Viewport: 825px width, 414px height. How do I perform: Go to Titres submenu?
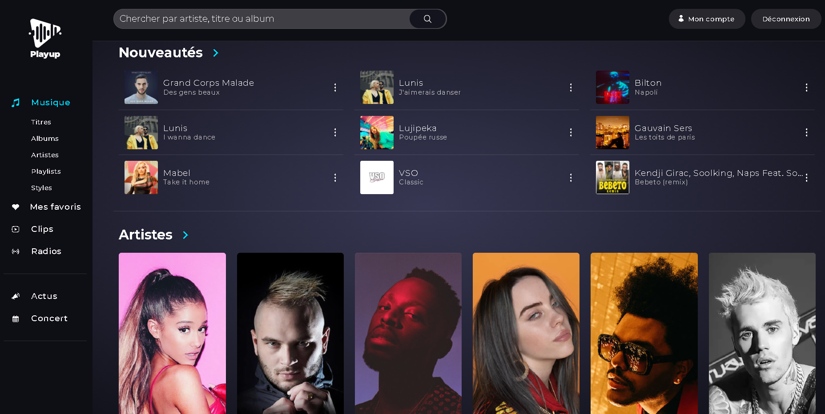pyautogui.click(x=41, y=122)
